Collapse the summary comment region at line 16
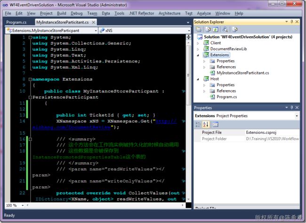Screen dimensions: 306x223 click(x=30, y=139)
